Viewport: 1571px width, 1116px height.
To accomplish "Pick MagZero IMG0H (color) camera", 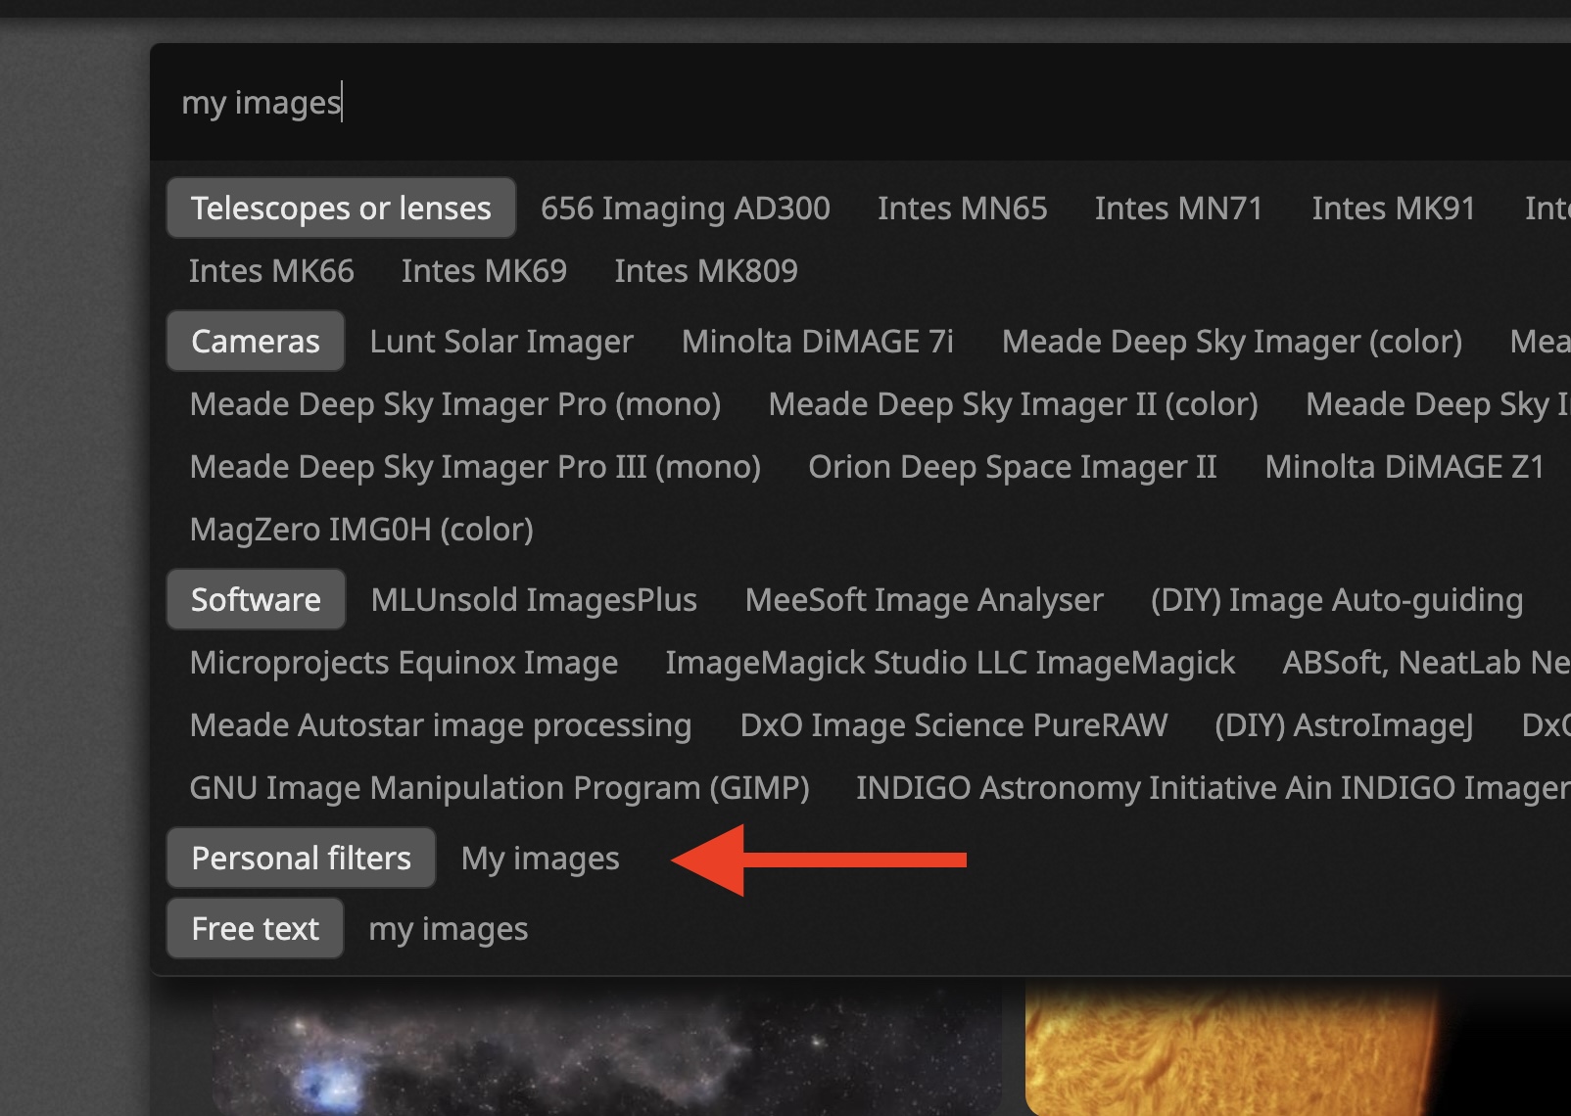I will (361, 529).
